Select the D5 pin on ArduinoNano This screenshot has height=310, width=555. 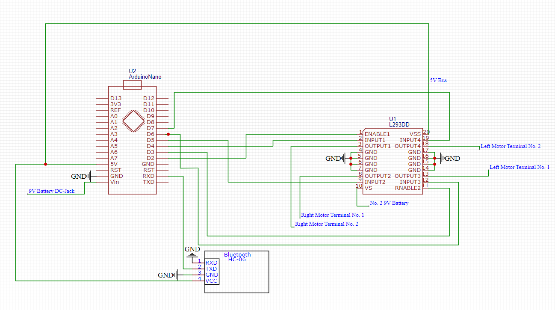point(151,140)
